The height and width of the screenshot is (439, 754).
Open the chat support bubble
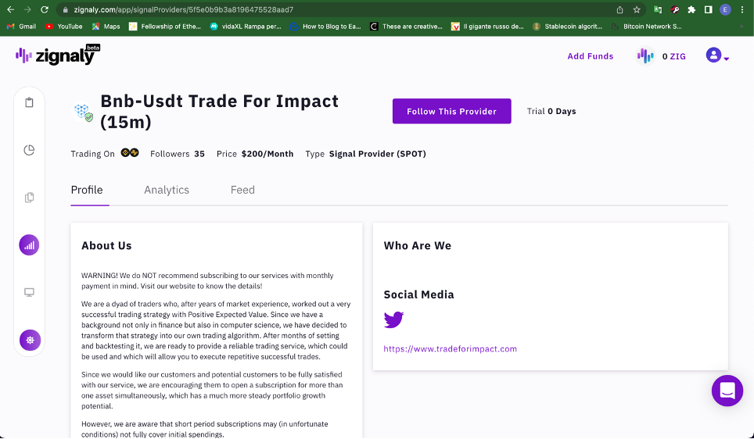(727, 391)
